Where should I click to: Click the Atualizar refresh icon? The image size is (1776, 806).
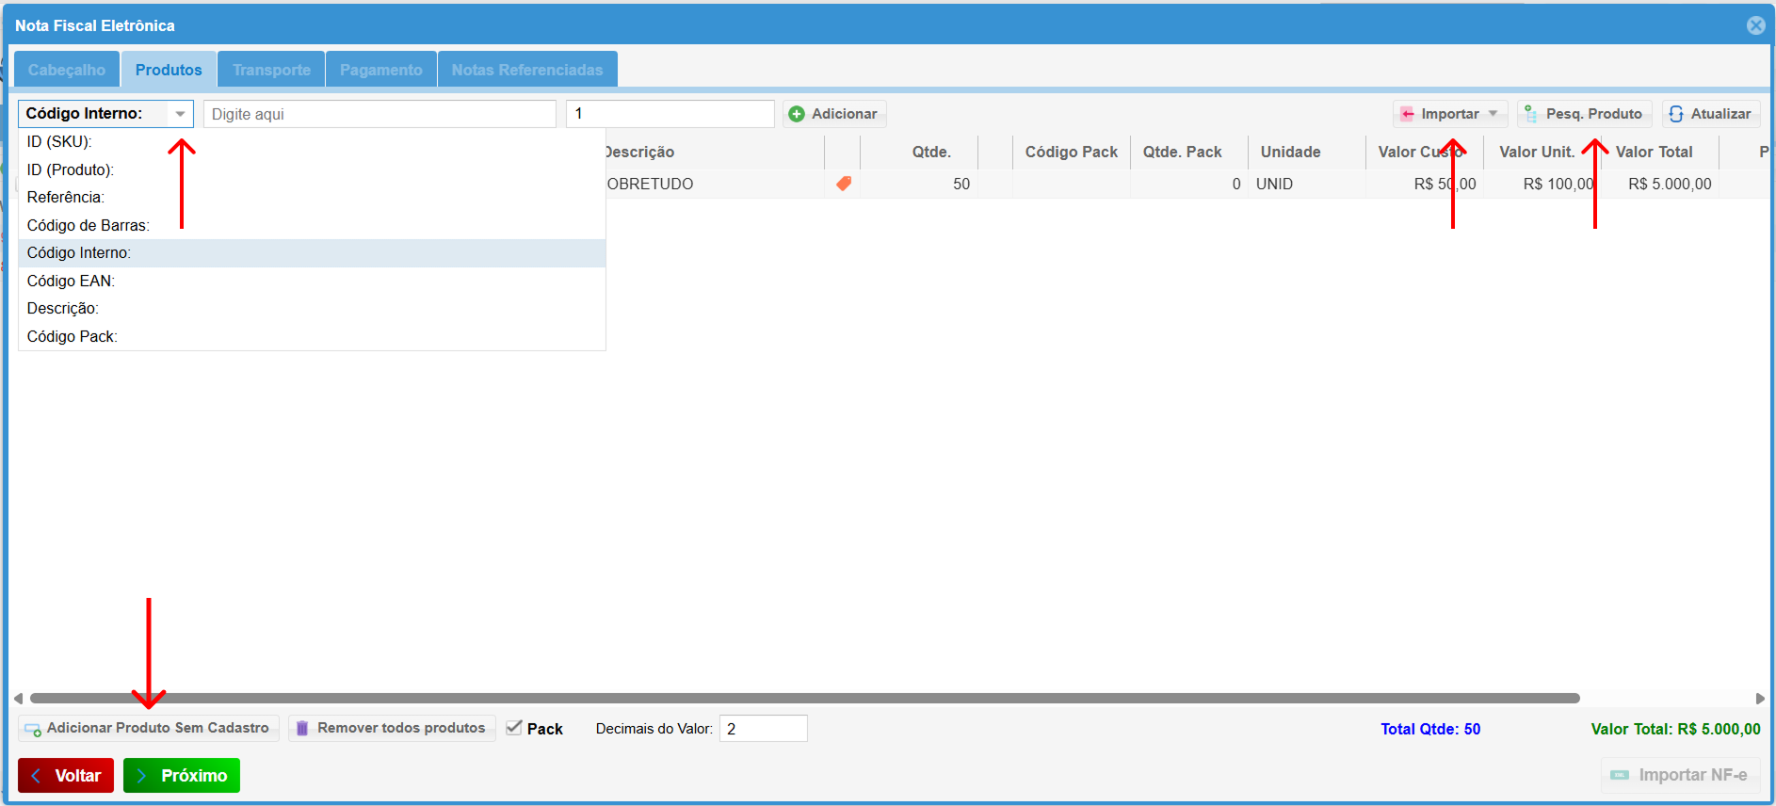(1676, 114)
